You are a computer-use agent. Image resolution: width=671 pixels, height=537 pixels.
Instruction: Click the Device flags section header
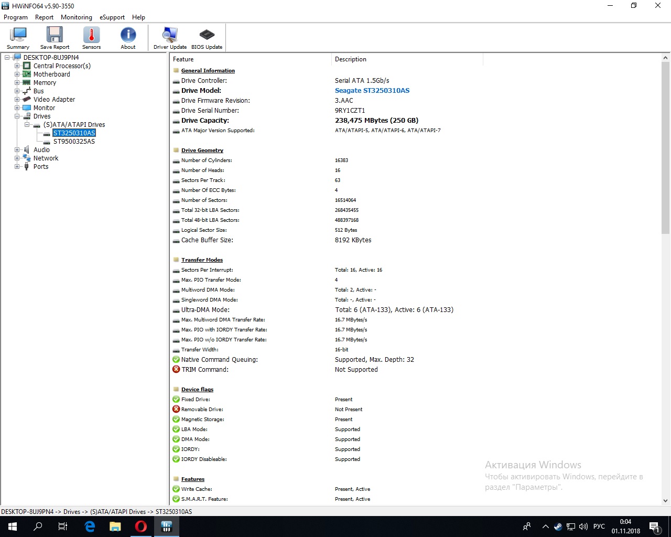tap(197, 390)
